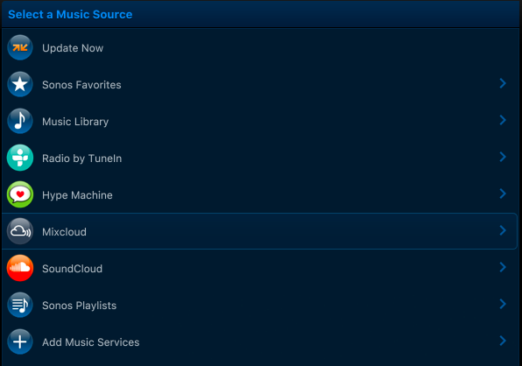Expand Hype Machine using its chevron

(x=503, y=194)
